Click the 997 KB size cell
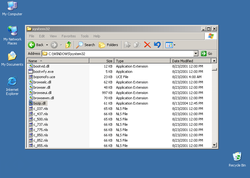 tap(107, 93)
